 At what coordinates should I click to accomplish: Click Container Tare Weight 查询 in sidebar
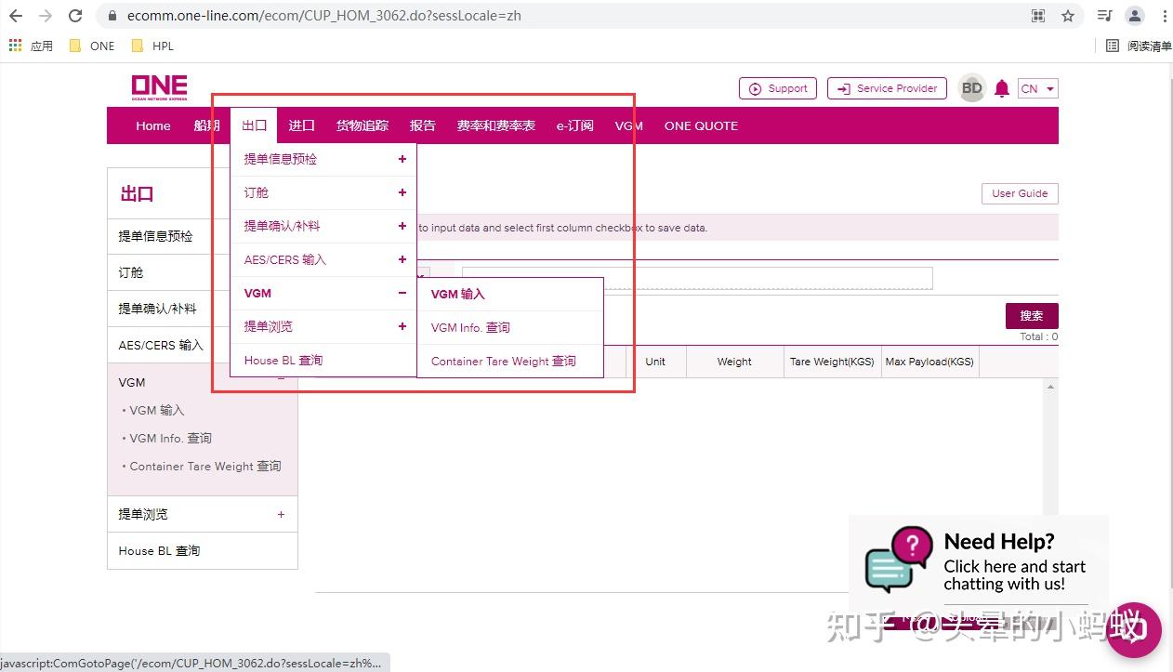click(x=204, y=466)
